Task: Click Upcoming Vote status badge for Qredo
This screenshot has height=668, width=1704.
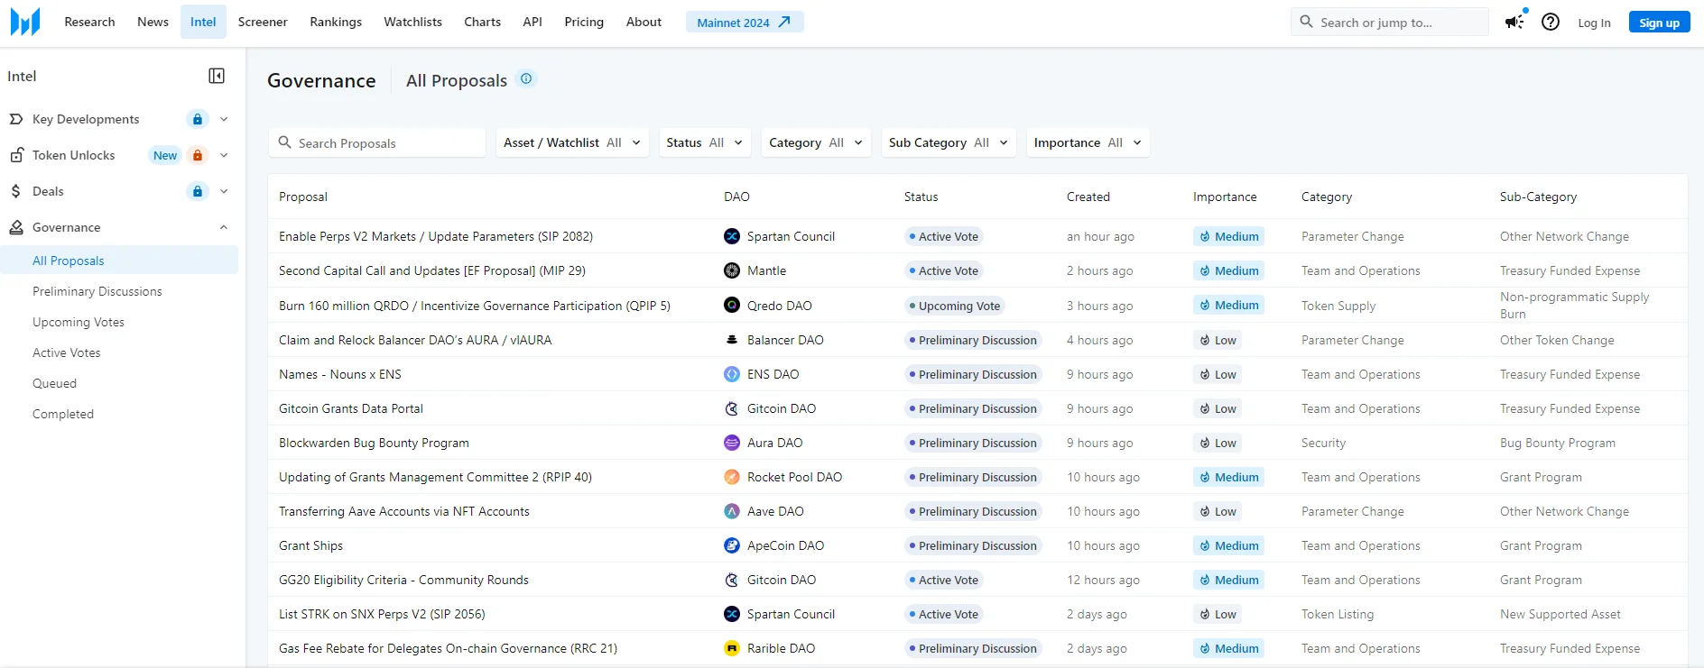Action: [x=955, y=306]
